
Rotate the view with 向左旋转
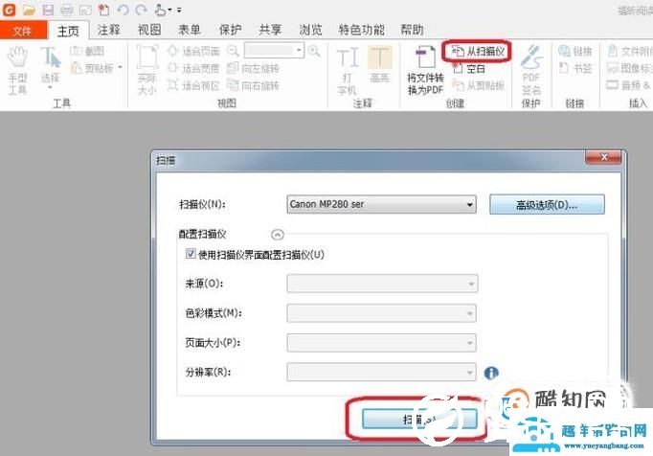pos(254,68)
